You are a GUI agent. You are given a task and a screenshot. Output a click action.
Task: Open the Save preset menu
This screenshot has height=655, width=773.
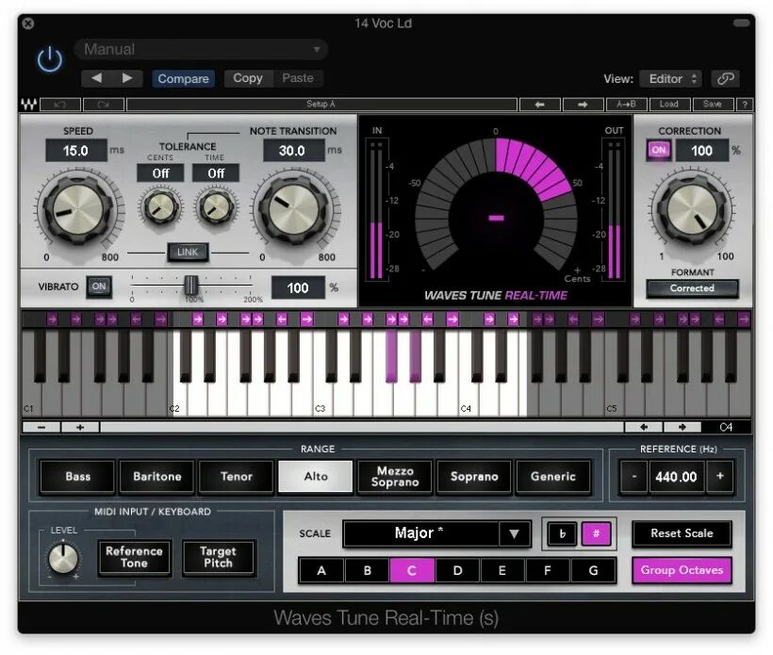tap(713, 105)
